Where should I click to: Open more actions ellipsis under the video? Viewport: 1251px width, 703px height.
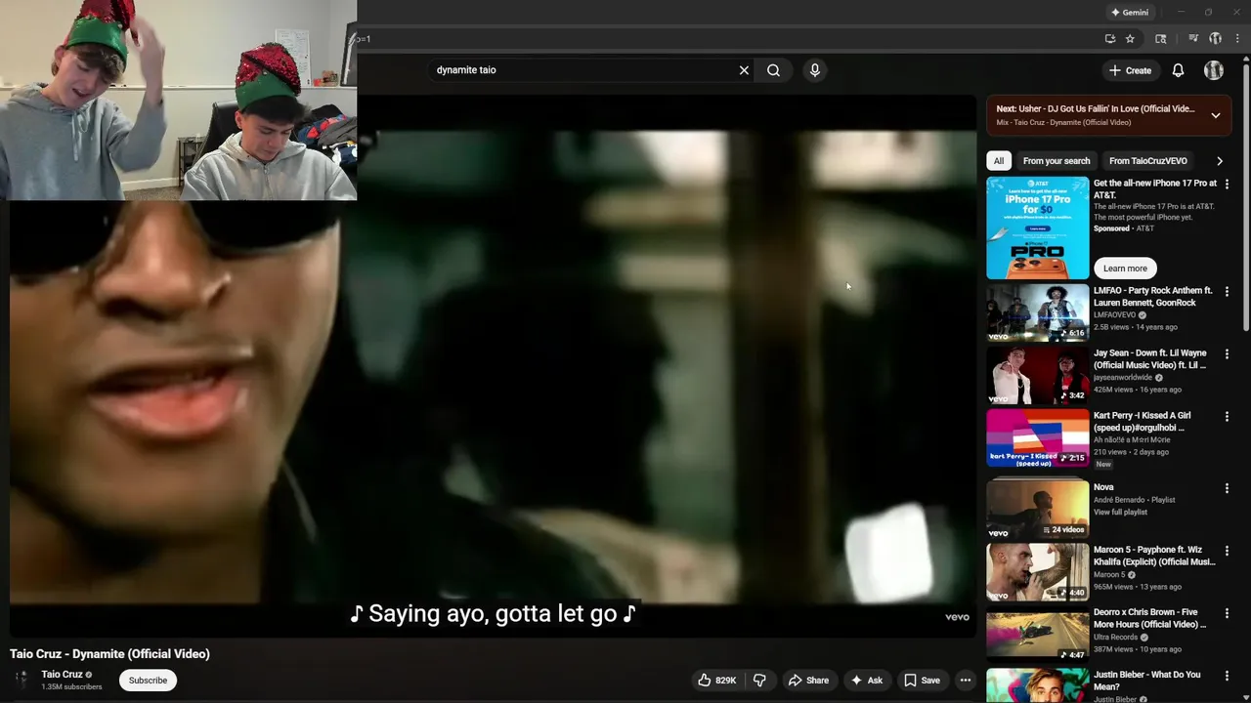coord(966,681)
